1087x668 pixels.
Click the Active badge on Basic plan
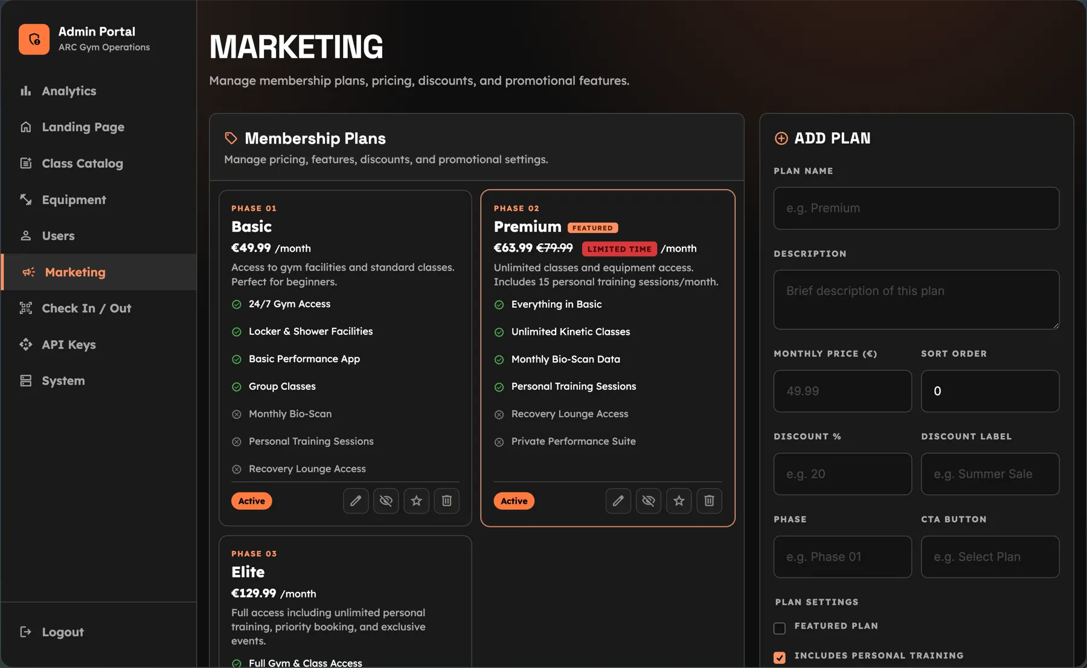pos(251,501)
